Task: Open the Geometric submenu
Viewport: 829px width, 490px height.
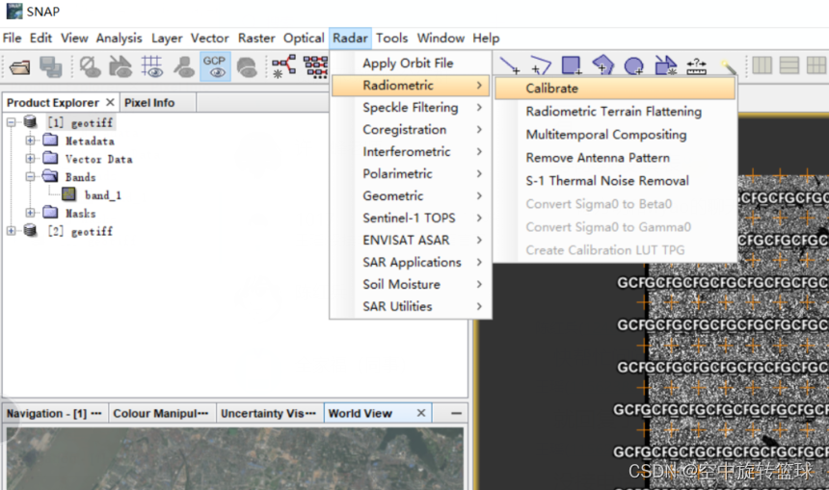Action: pos(411,195)
